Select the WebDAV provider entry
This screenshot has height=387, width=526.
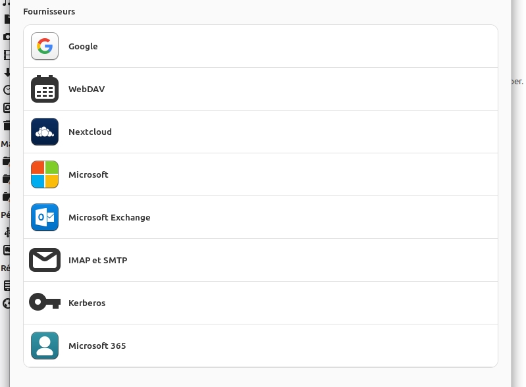[x=86, y=89]
